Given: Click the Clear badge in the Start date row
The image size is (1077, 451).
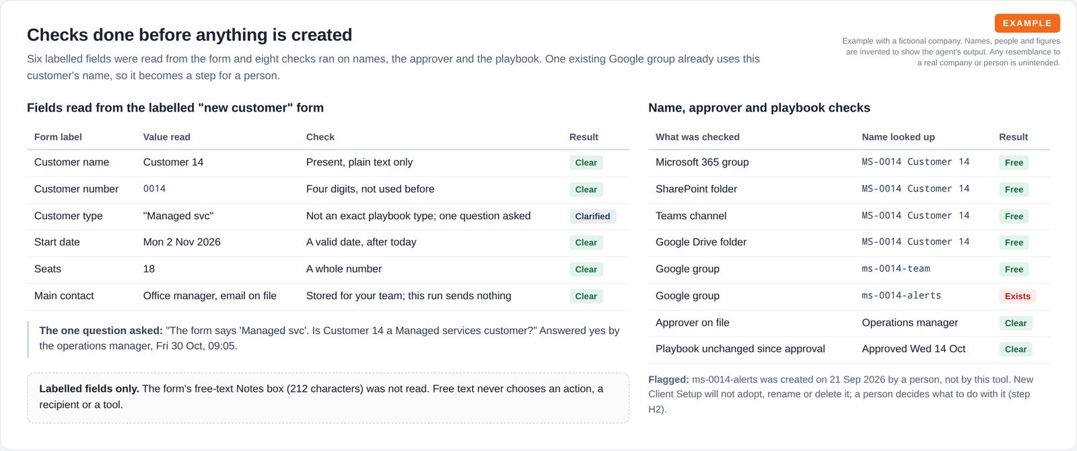Looking at the screenshot, I should pyautogui.click(x=586, y=243).
